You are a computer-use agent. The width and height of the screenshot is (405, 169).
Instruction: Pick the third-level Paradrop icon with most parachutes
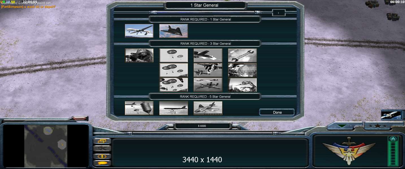click(x=174, y=85)
